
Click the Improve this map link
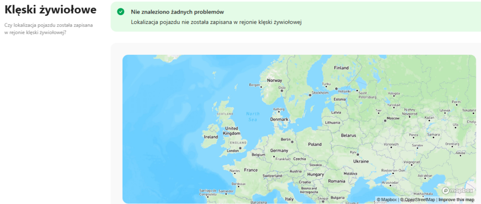coord(457,200)
